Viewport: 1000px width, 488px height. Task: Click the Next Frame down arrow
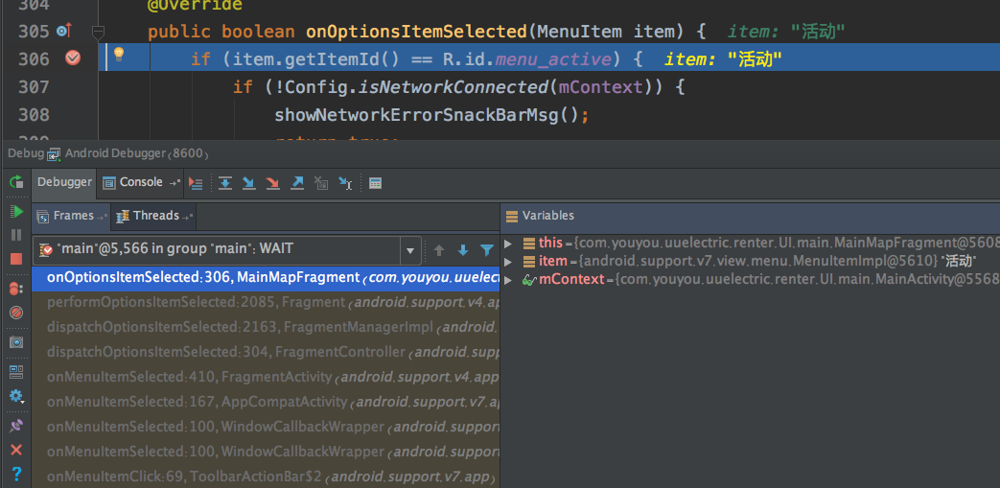[x=463, y=250]
